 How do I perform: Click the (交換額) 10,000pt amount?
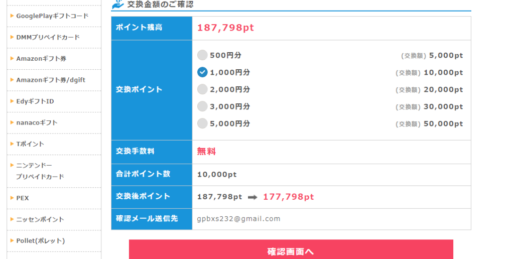pyautogui.click(x=429, y=72)
